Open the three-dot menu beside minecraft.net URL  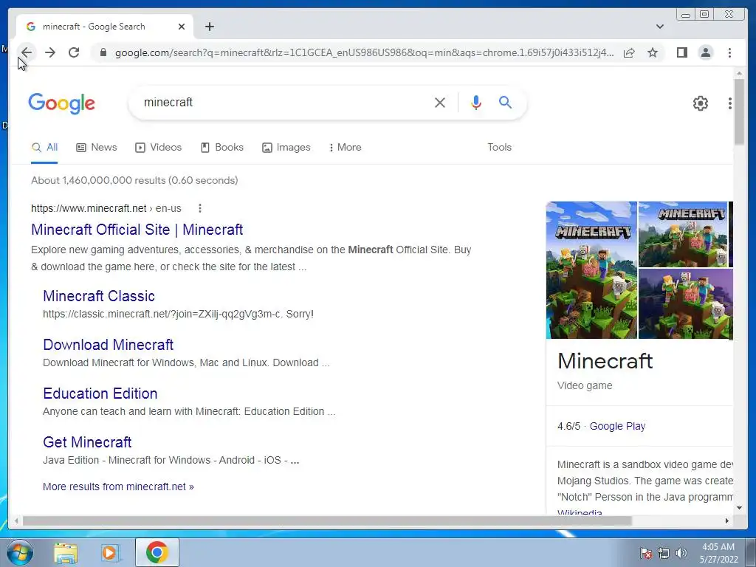point(199,208)
